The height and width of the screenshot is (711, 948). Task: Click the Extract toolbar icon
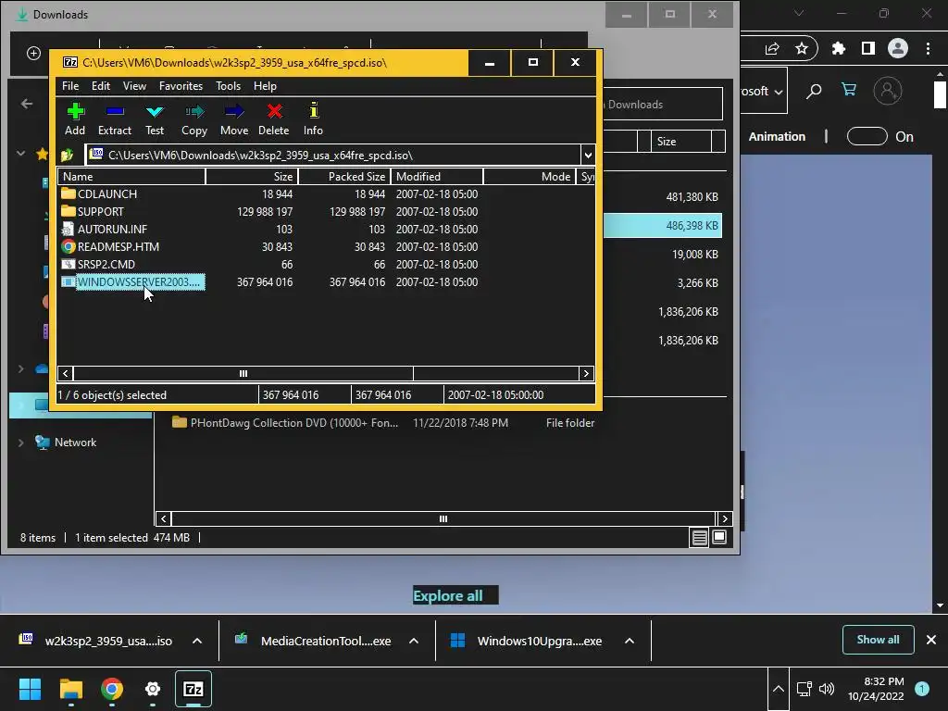(x=114, y=119)
